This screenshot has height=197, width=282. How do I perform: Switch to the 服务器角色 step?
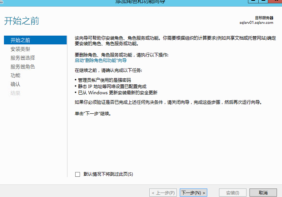click(x=23, y=67)
